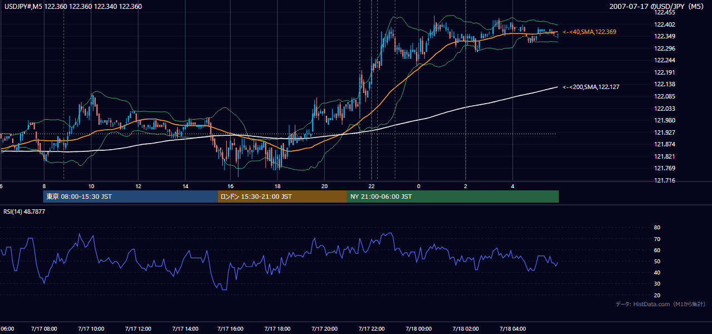The height and width of the screenshot is (334, 712).
Task: Click RSI scale level 60
Action: tap(657, 250)
